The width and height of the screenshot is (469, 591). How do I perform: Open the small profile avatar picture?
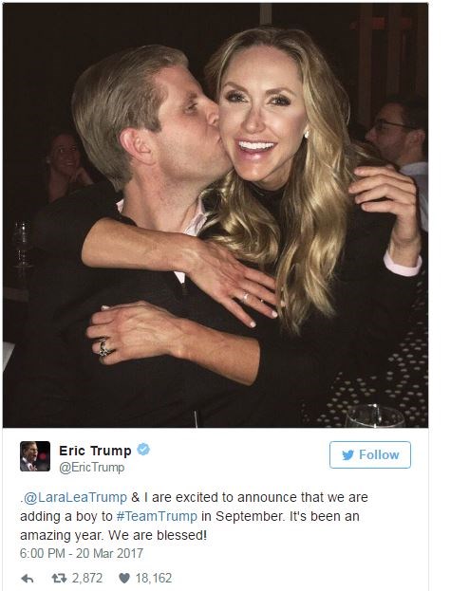(x=35, y=456)
